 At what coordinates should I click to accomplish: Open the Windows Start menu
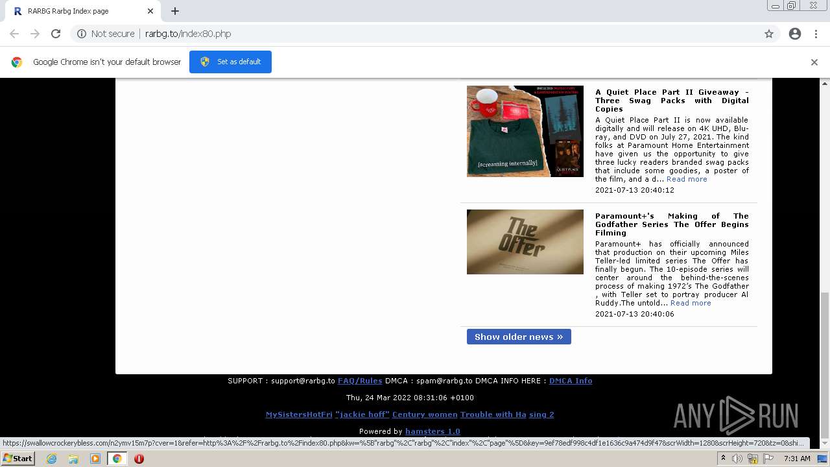click(18, 459)
